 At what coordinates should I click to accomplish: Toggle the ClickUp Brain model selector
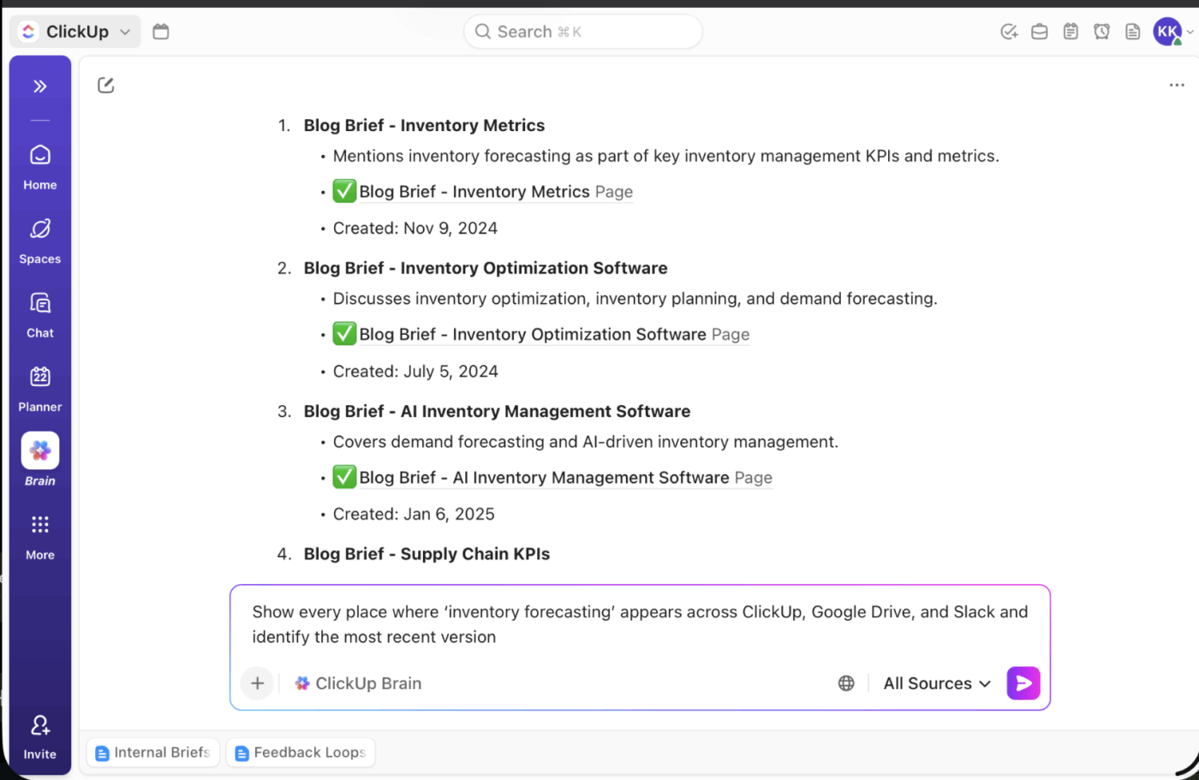[x=359, y=683]
